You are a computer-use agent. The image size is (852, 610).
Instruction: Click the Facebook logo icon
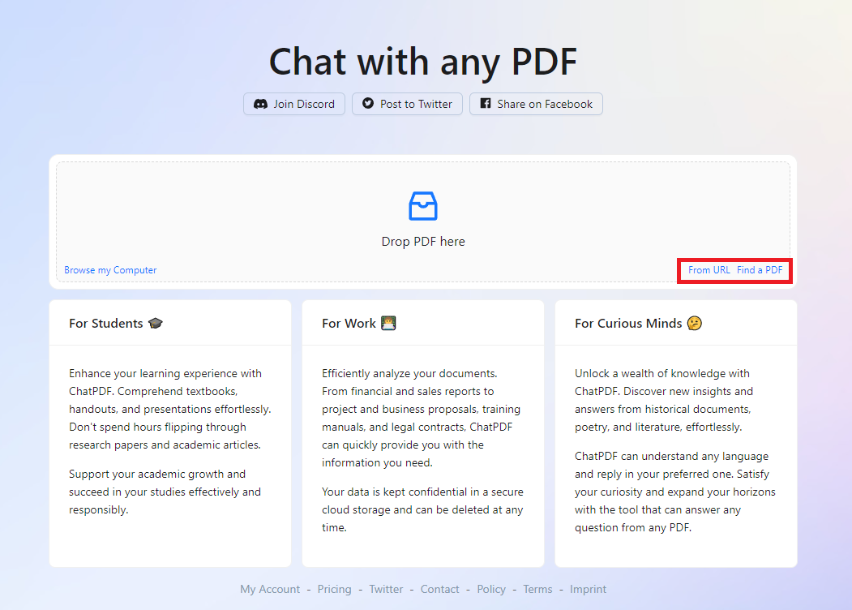click(x=486, y=103)
